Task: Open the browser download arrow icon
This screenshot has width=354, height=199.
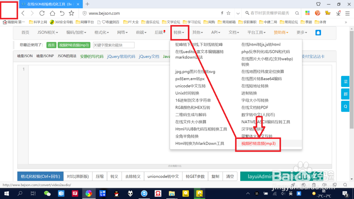Action: [x=338, y=13]
